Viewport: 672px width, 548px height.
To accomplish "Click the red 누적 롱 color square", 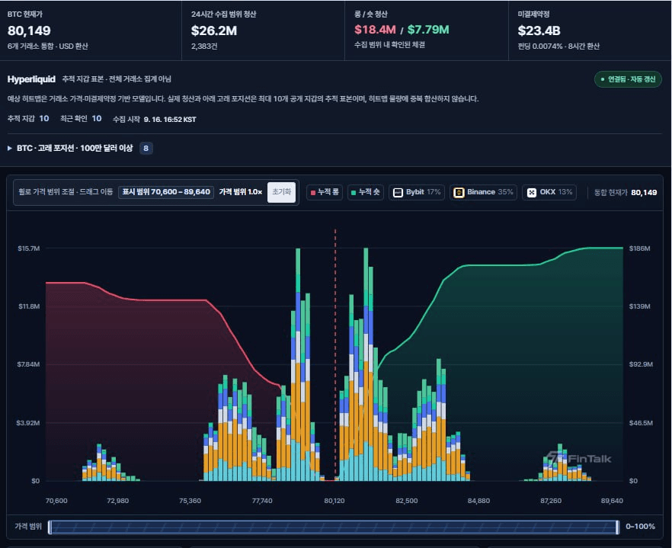I will [x=313, y=193].
